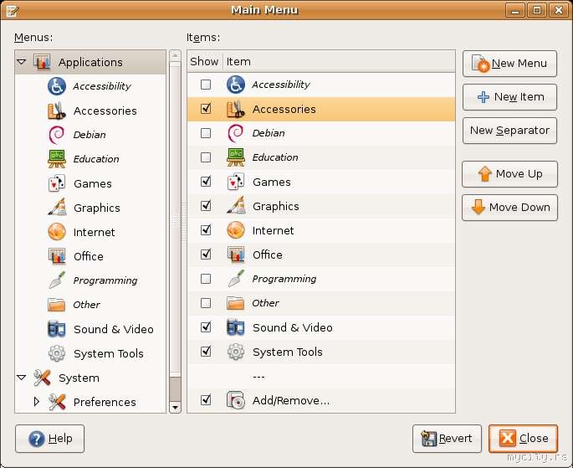The image size is (573, 468).
Task: Click scroll down arrow in Menus pane
Action: (x=175, y=408)
